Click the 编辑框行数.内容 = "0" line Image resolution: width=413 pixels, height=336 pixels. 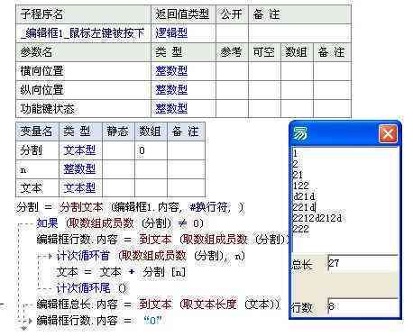pyautogui.click(x=99, y=321)
